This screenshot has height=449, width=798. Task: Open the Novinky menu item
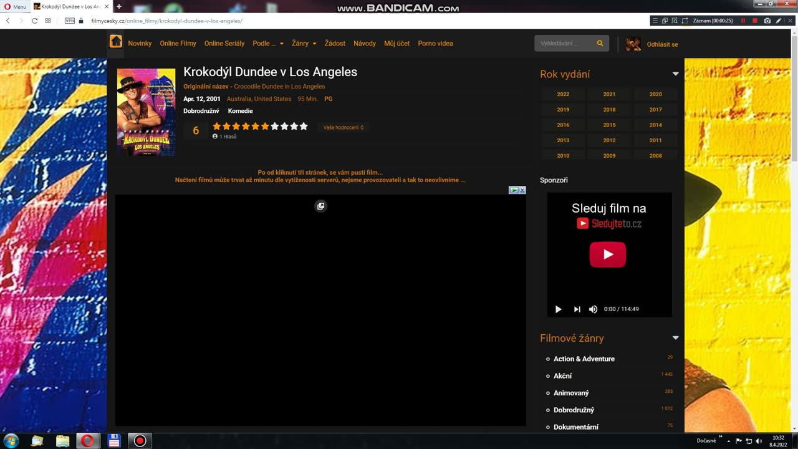[x=140, y=44]
